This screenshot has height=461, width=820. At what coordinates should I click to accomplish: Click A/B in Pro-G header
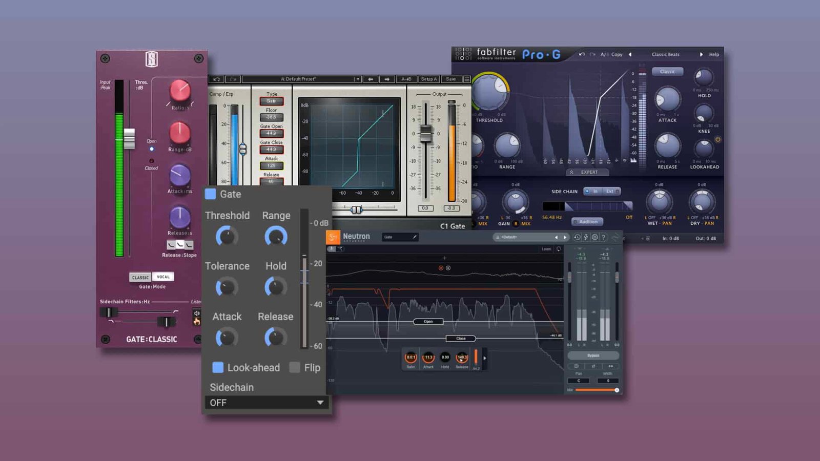(x=604, y=54)
